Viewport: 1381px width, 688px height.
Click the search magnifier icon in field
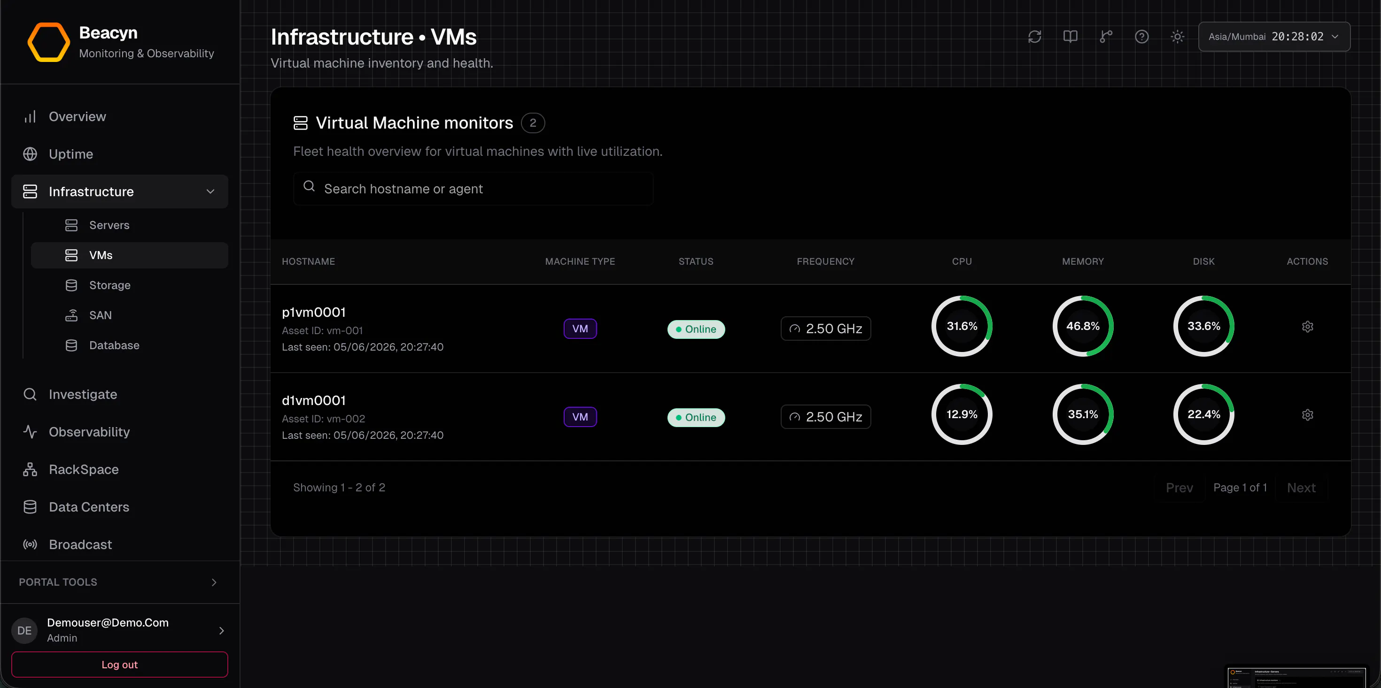[310, 186]
